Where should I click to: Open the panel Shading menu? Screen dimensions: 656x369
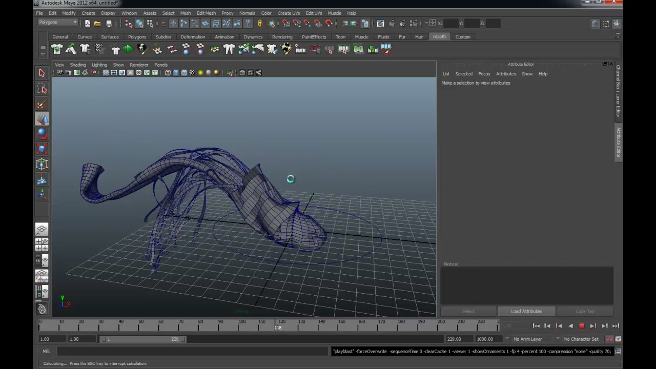point(78,65)
